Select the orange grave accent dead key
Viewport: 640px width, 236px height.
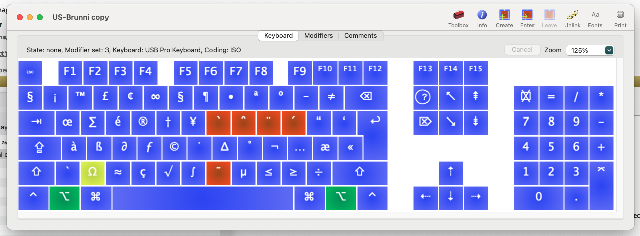(219, 123)
